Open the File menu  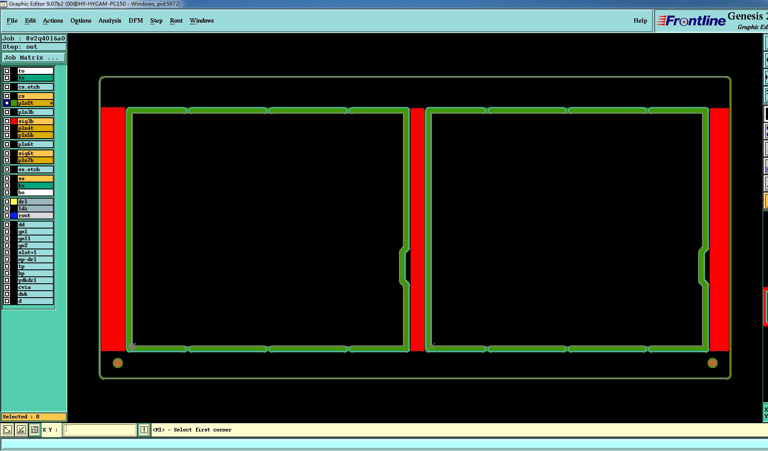[x=12, y=20]
